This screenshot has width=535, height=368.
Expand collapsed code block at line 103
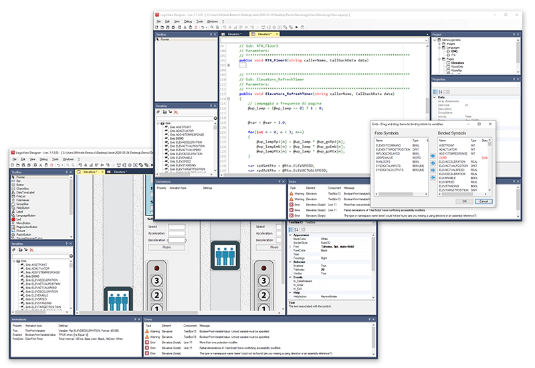pos(229,65)
